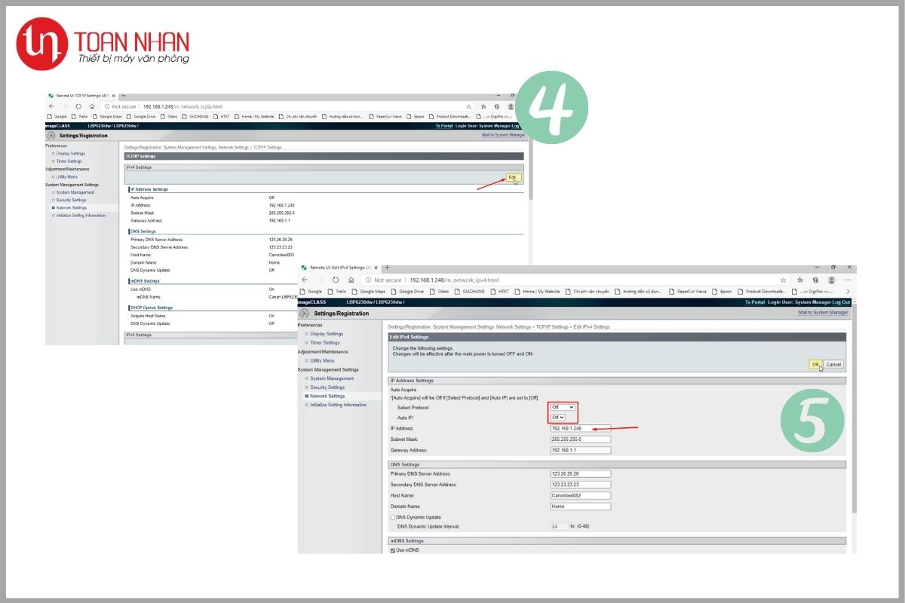Open Display Settings in front window sidebar
Image resolution: width=905 pixels, height=603 pixels.
[327, 333]
